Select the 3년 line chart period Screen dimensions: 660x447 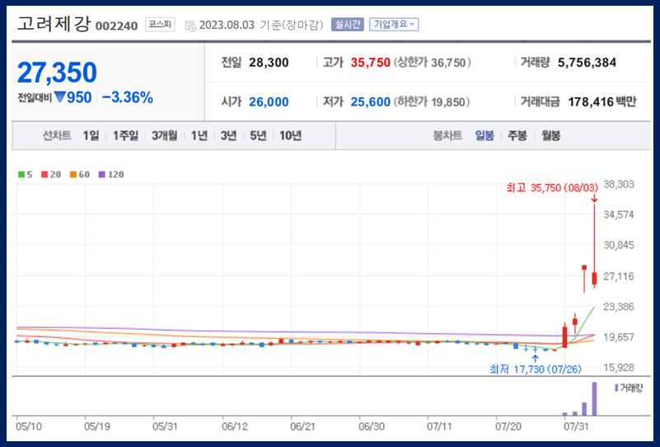(x=228, y=135)
